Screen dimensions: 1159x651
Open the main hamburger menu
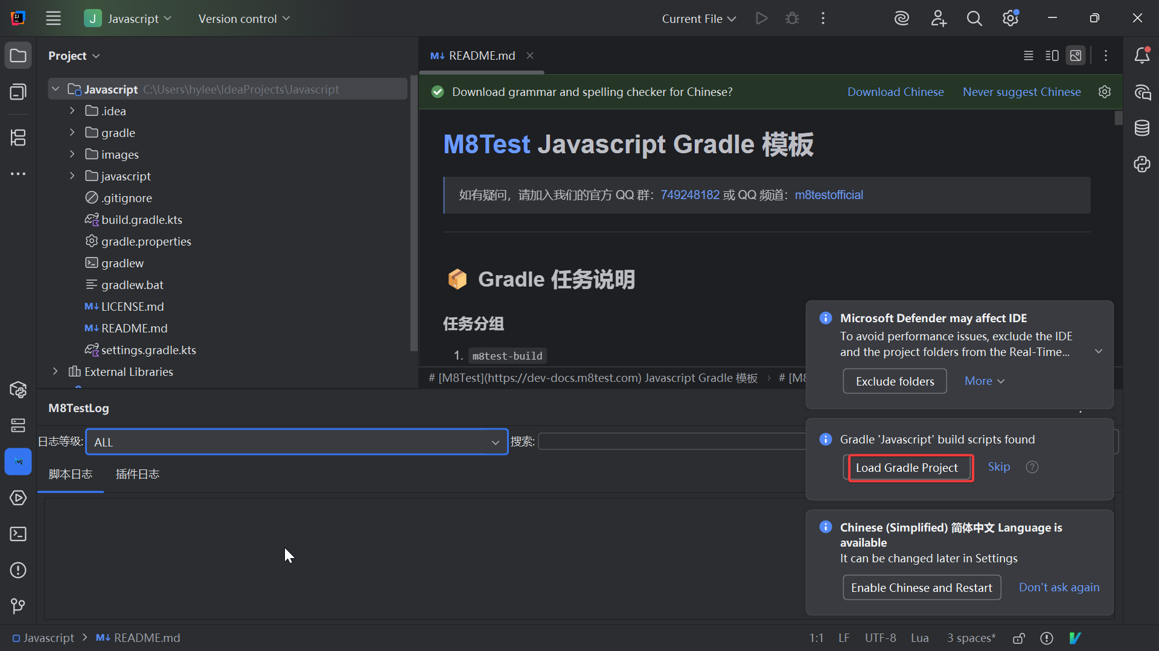click(53, 19)
